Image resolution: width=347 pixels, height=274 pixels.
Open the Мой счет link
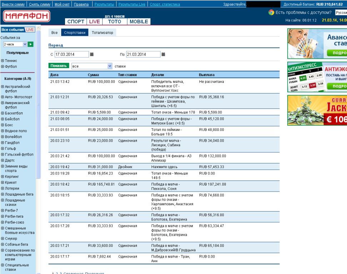point(62,4)
